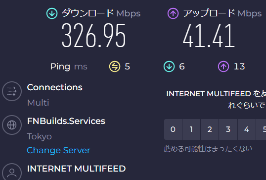This screenshot has height=180, width=266.
Task: Rate likelihood 0 on the scale
Action: point(173,129)
